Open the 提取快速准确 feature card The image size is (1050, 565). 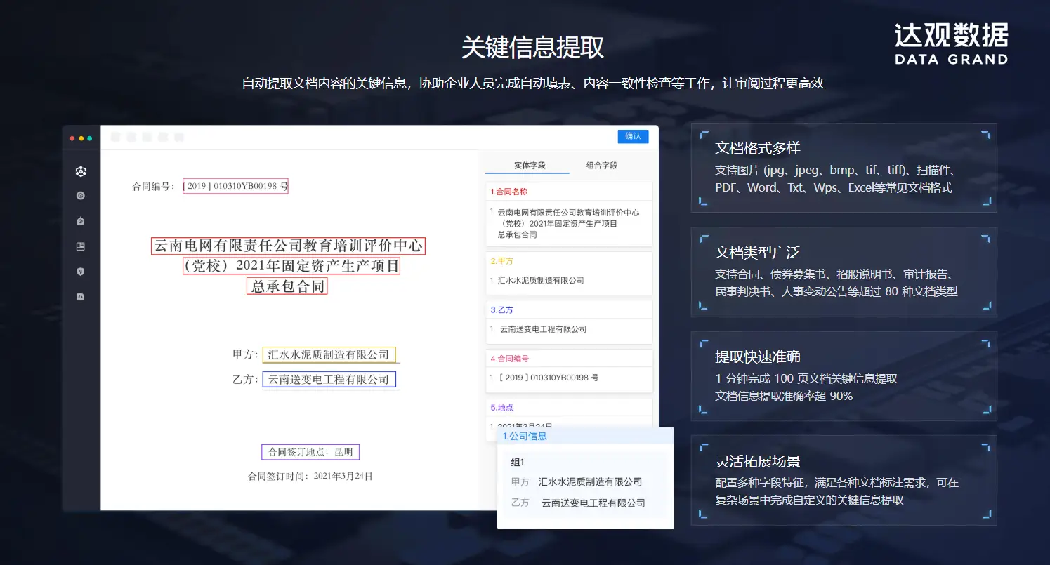pos(844,376)
